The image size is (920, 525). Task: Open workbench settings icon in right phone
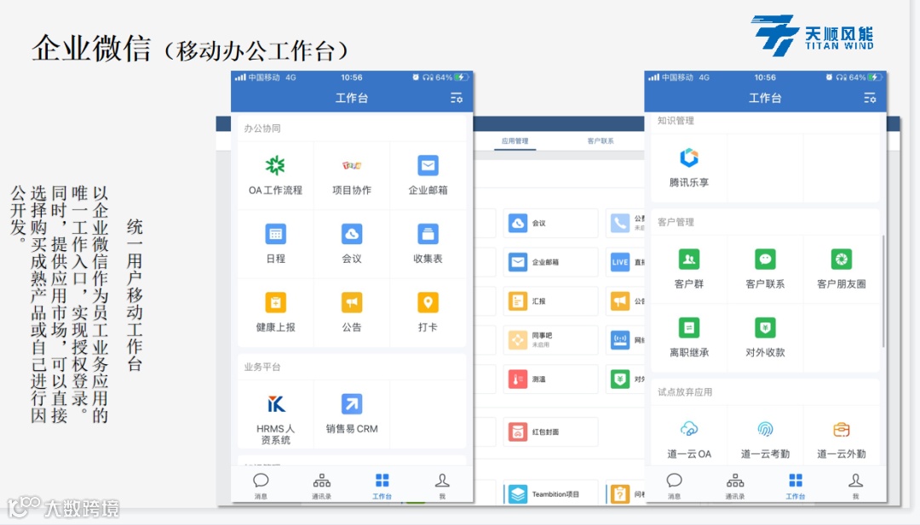[x=870, y=98]
